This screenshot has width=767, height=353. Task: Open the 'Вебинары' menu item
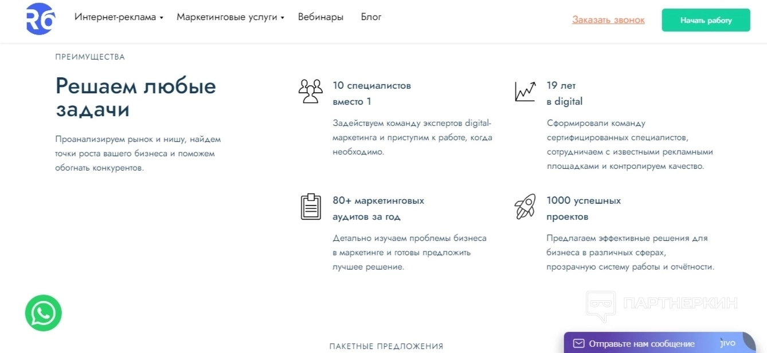(320, 17)
